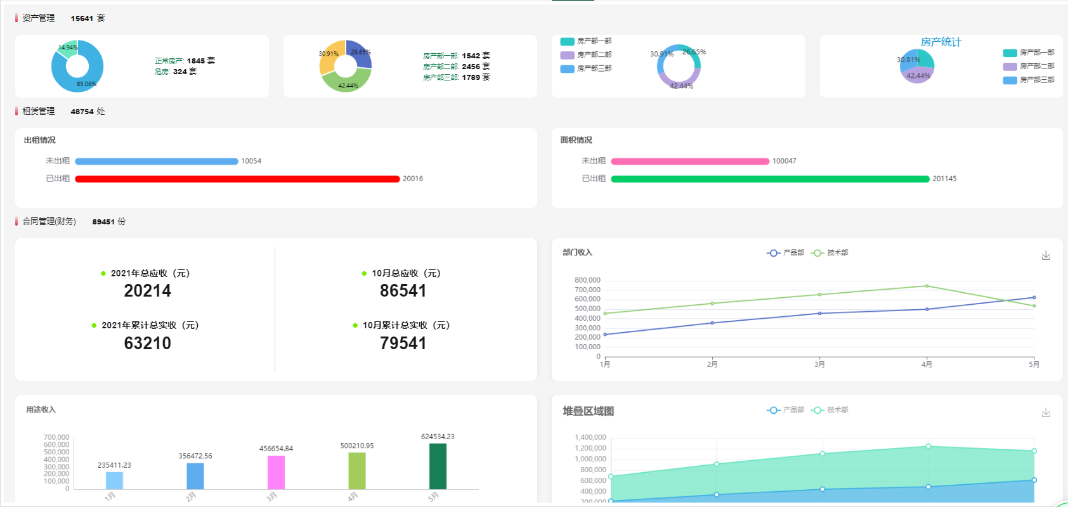Toggle 产品部 series in 部门收入 legend

[x=785, y=253]
